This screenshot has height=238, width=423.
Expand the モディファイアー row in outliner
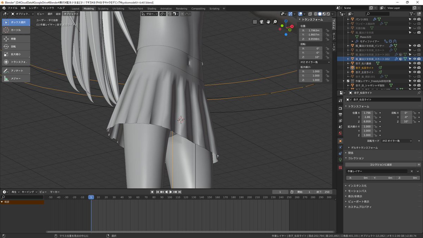coord(352,41)
